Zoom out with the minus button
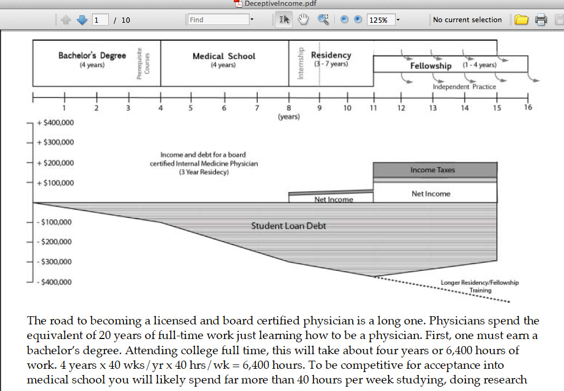This screenshot has height=391, width=564. [344, 19]
